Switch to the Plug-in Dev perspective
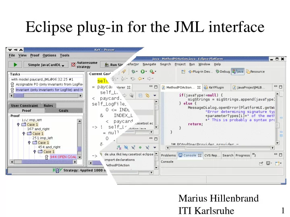 tap(201, 72)
